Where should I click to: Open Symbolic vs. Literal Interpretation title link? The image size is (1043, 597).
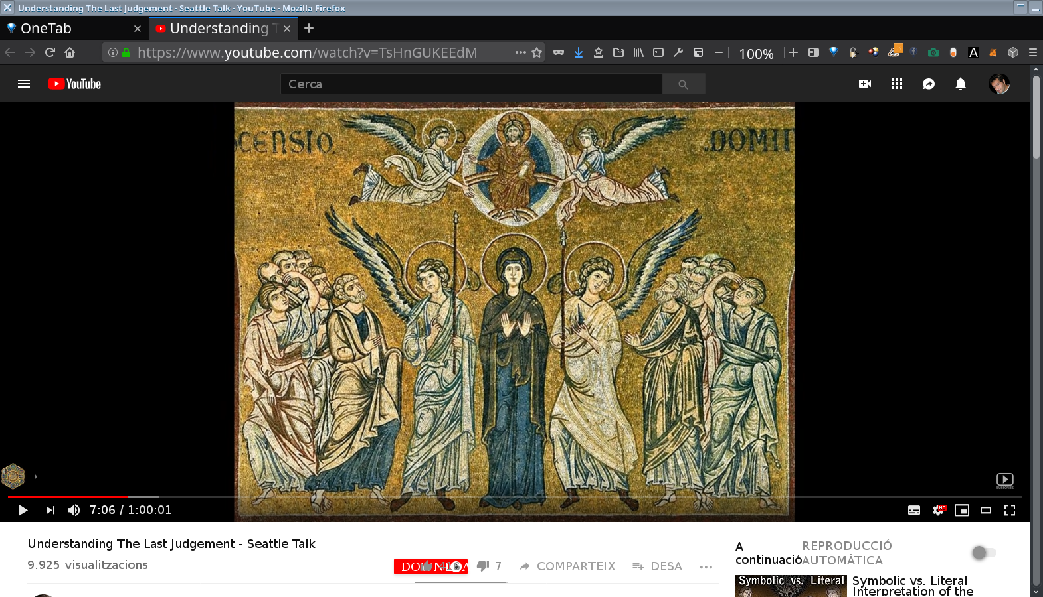pos(913,586)
